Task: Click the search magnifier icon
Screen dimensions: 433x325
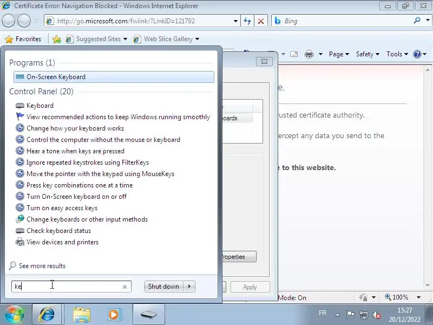Action: [417, 21]
